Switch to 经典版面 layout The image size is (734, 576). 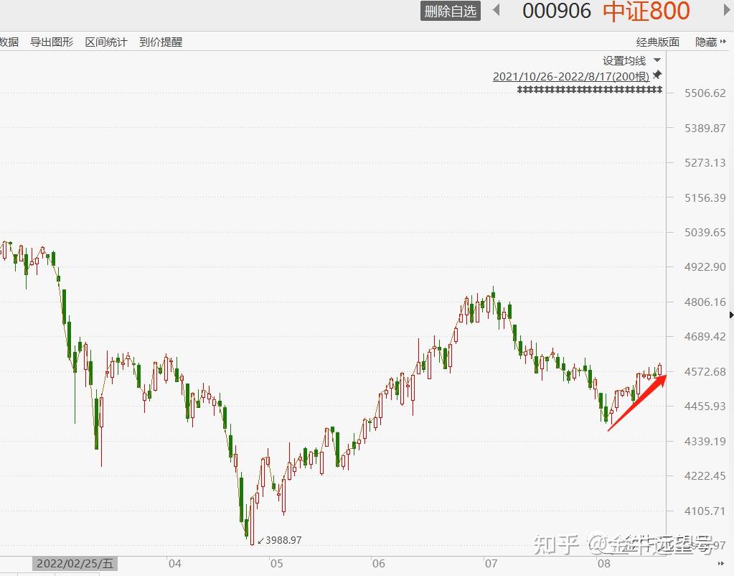(x=658, y=42)
